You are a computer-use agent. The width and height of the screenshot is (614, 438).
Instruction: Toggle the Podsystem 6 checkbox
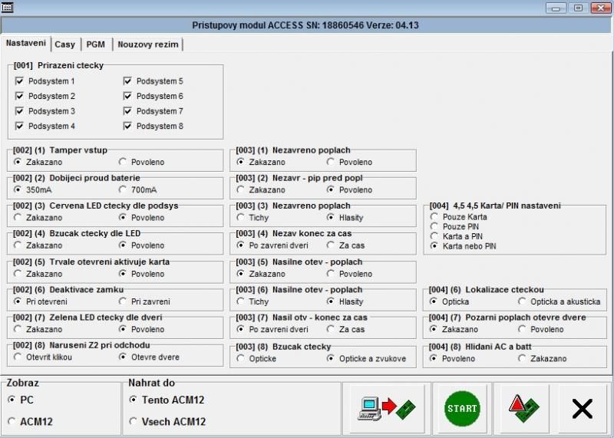click(128, 97)
